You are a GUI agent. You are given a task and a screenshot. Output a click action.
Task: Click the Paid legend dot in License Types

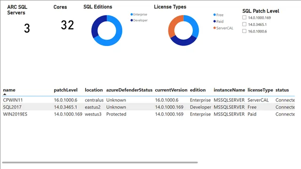tap(214, 21)
